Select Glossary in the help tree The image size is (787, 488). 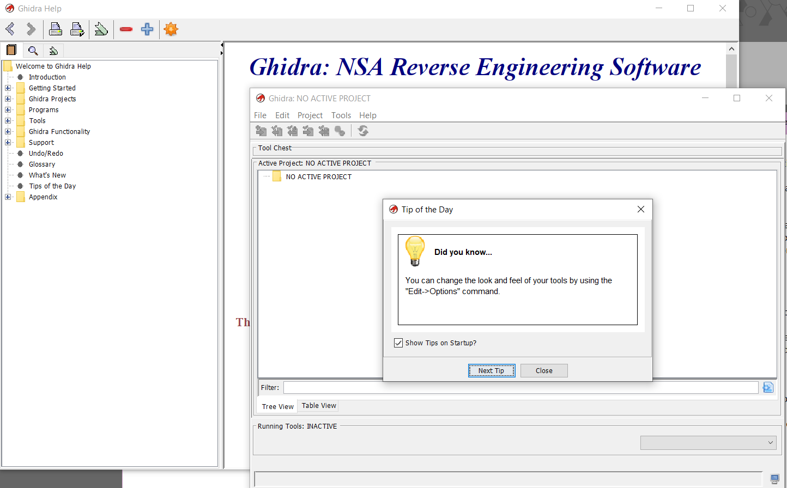pos(42,164)
